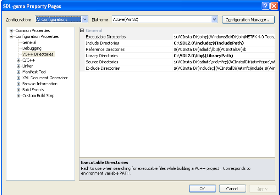Screen dimensions: 280x195
Task: Click C:\SDL2.0\include value cell
Action: click(x=224, y=43)
